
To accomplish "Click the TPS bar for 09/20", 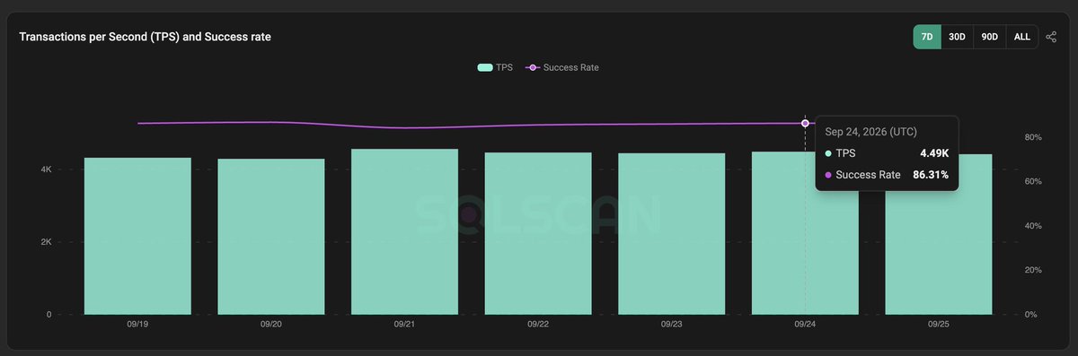I will [270, 237].
